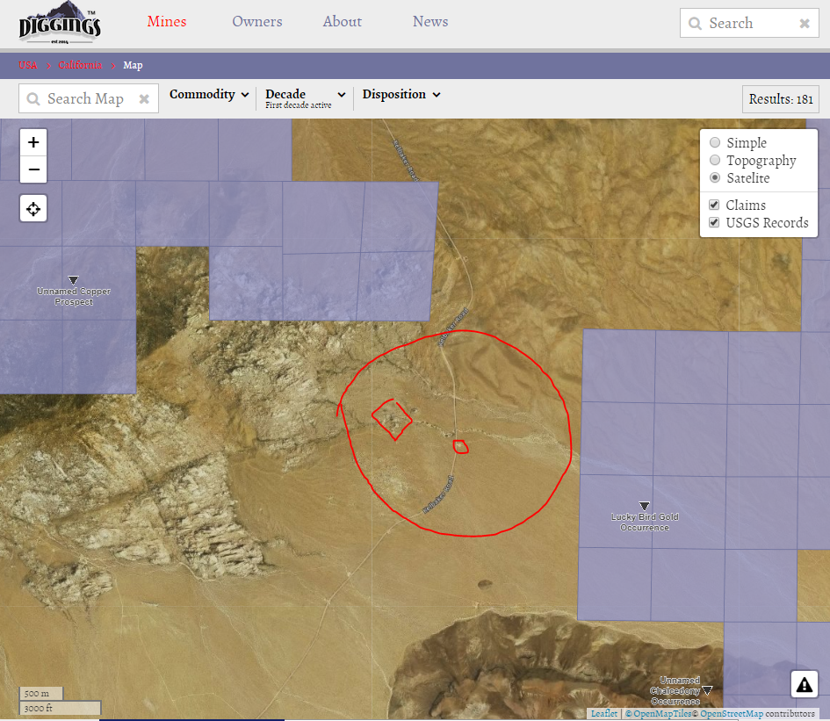
Task: Click the California breadcrumb link
Action: pyautogui.click(x=80, y=65)
